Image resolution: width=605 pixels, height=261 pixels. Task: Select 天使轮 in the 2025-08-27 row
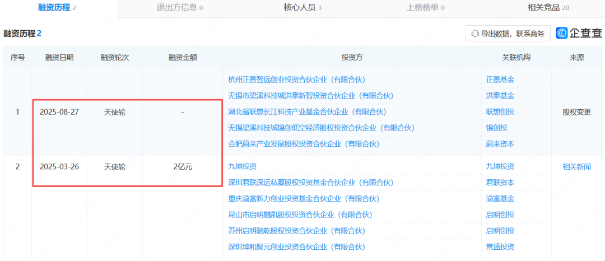pyautogui.click(x=115, y=112)
